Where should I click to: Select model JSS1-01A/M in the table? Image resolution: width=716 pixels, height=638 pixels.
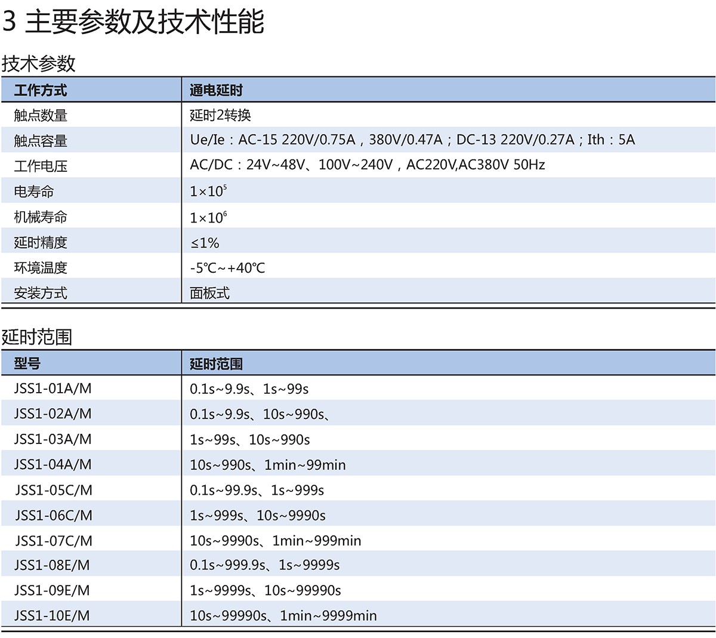coord(53,389)
